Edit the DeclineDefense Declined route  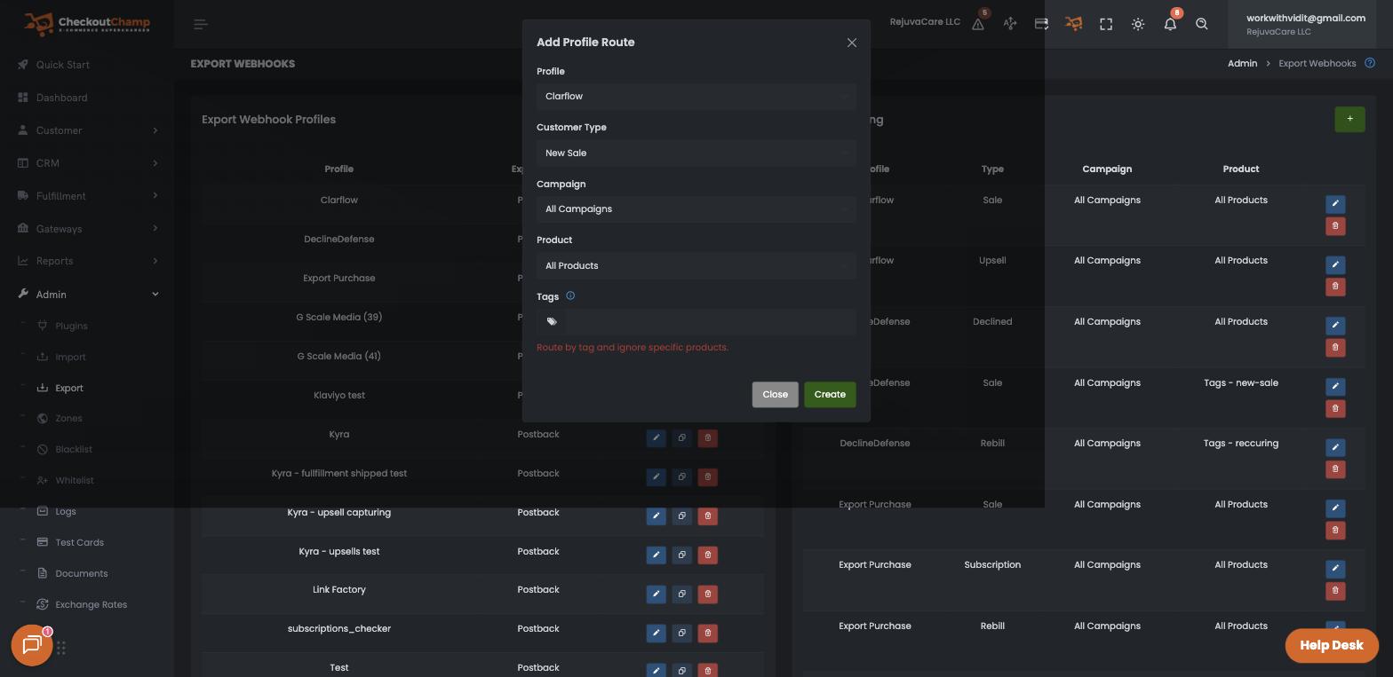point(1334,326)
